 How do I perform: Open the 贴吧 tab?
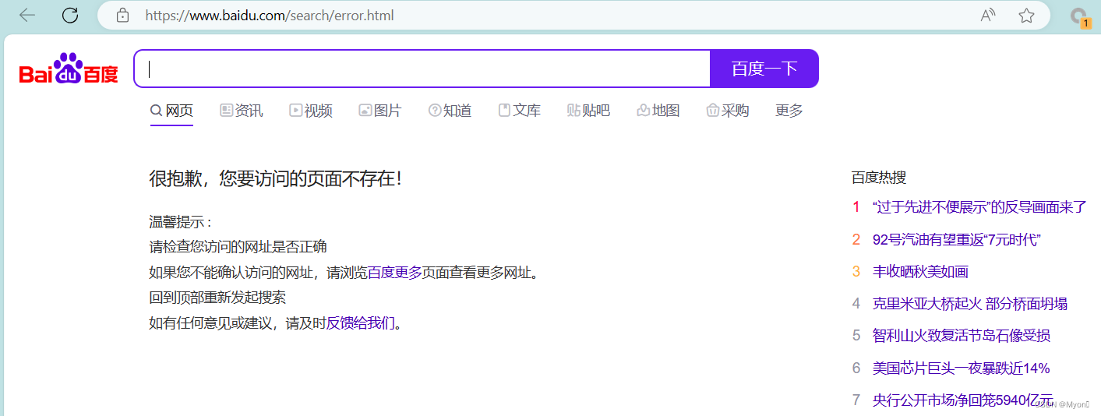click(589, 111)
